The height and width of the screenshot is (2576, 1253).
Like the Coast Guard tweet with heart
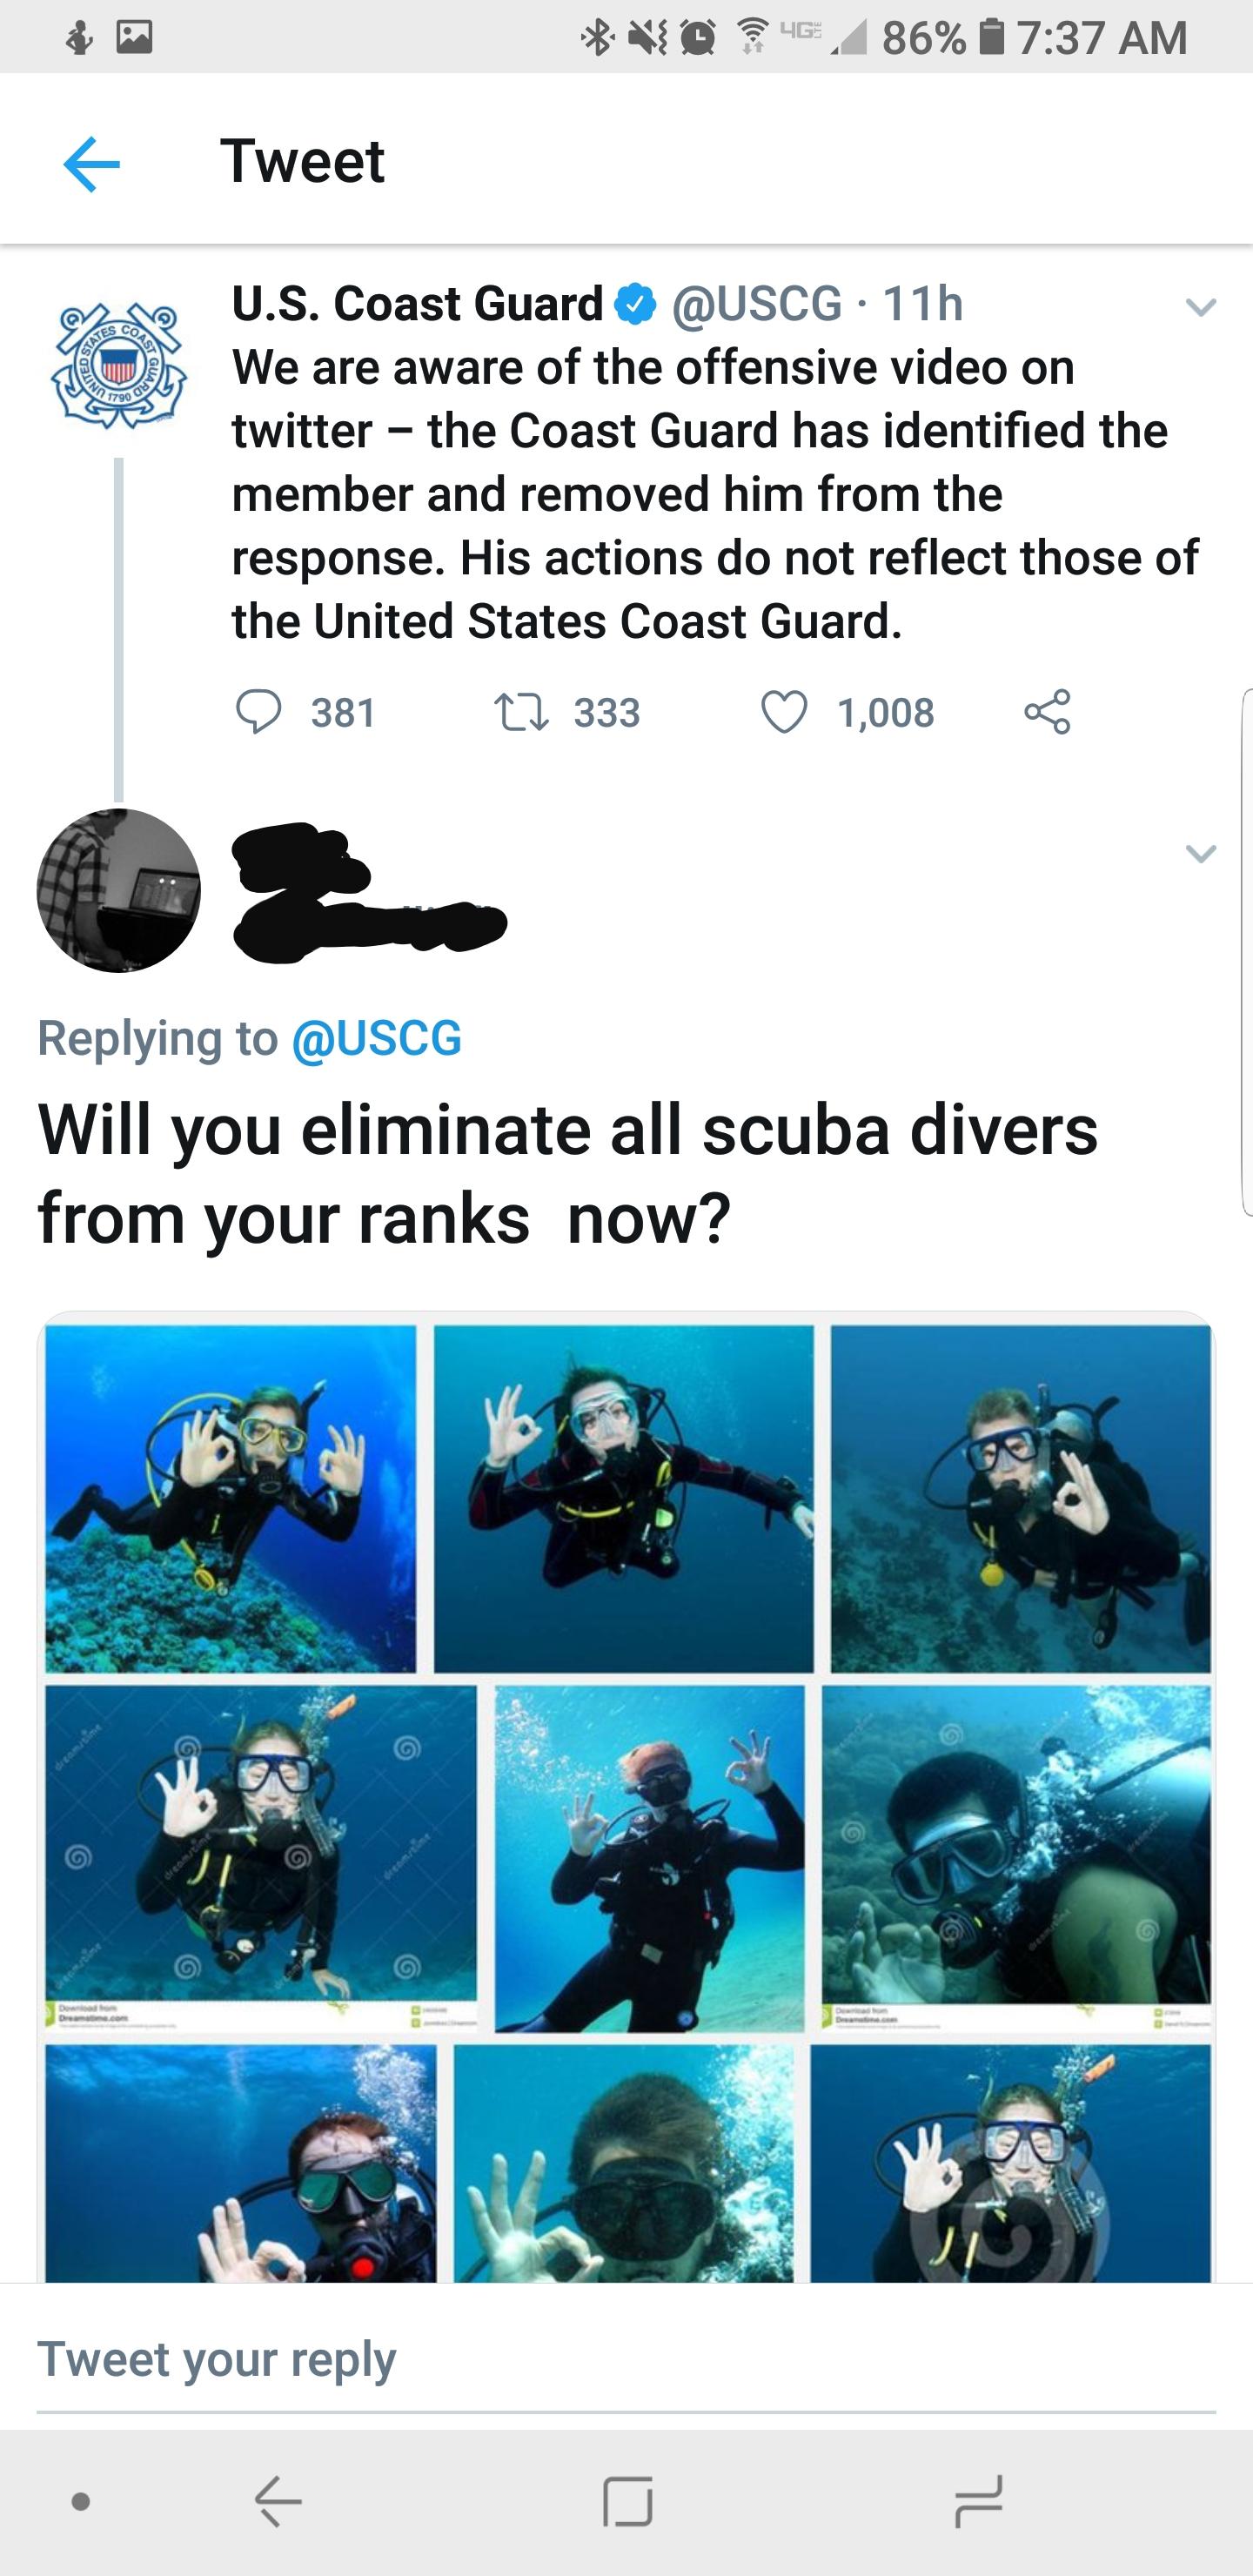[784, 713]
